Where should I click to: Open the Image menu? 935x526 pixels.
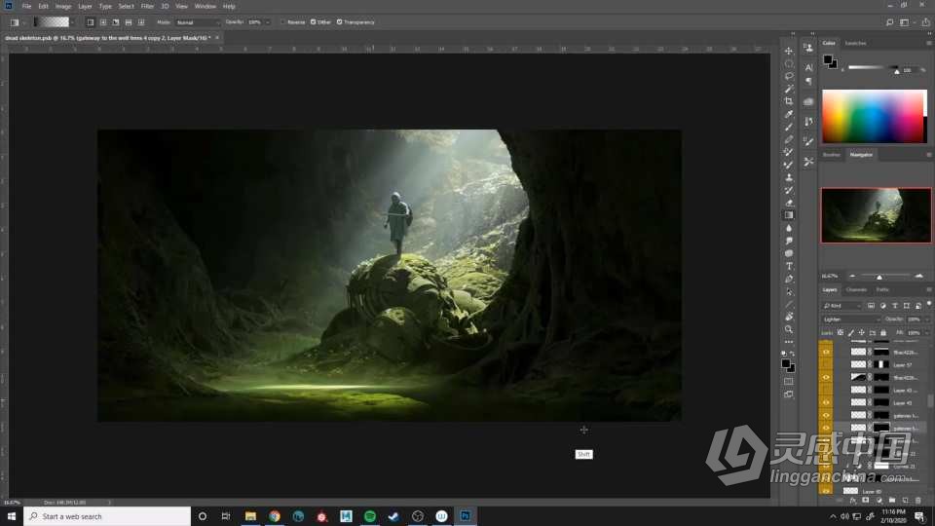click(x=63, y=6)
